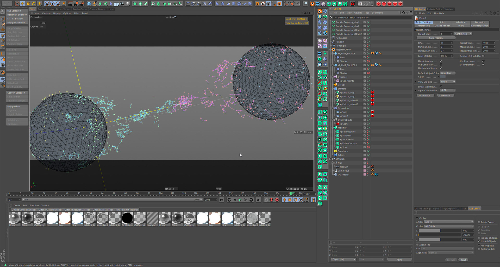This screenshot has width=500, height=267.
Task: Toggle the Include Children checkbox
Action: (479, 238)
